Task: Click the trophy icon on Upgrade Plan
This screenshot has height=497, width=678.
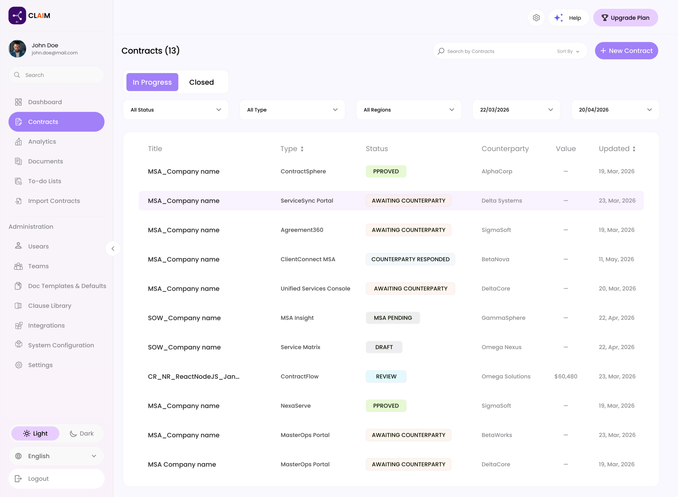Action: 605,18
